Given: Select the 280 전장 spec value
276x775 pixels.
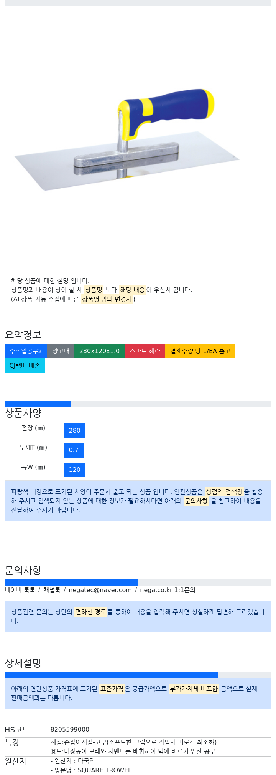Looking at the screenshot, I should [74, 431].
